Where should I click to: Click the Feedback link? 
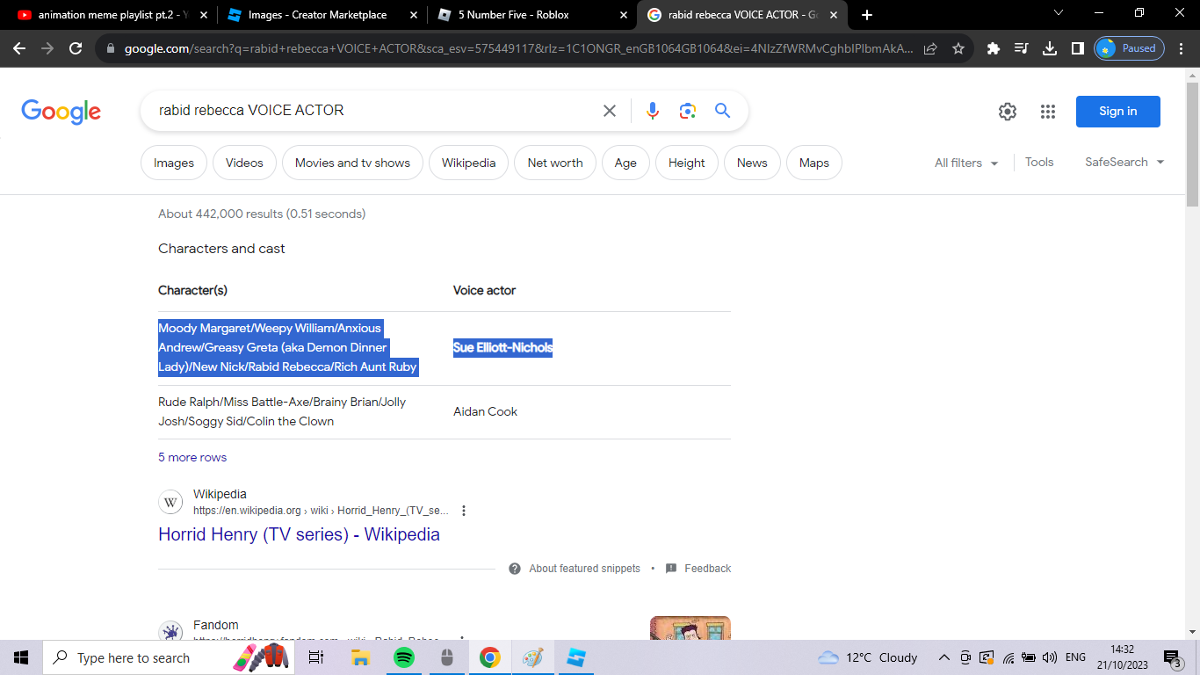pyautogui.click(x=707, y=569)
